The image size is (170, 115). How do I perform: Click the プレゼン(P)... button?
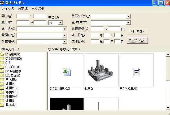(x=137, y=40)
